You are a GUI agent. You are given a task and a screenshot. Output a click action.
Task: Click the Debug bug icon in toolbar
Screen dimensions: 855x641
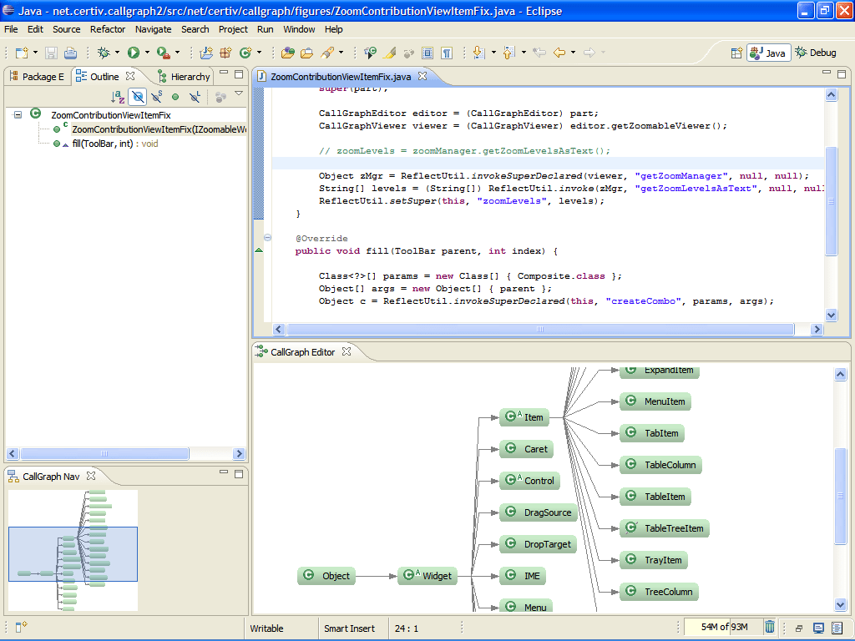(104, 53)
